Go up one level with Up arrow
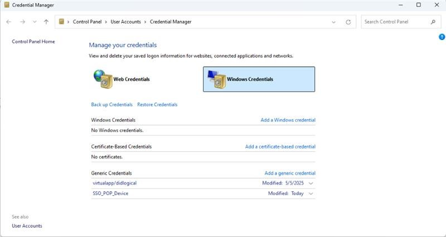This screenshot has height=237, width=446. coord(46,22)
